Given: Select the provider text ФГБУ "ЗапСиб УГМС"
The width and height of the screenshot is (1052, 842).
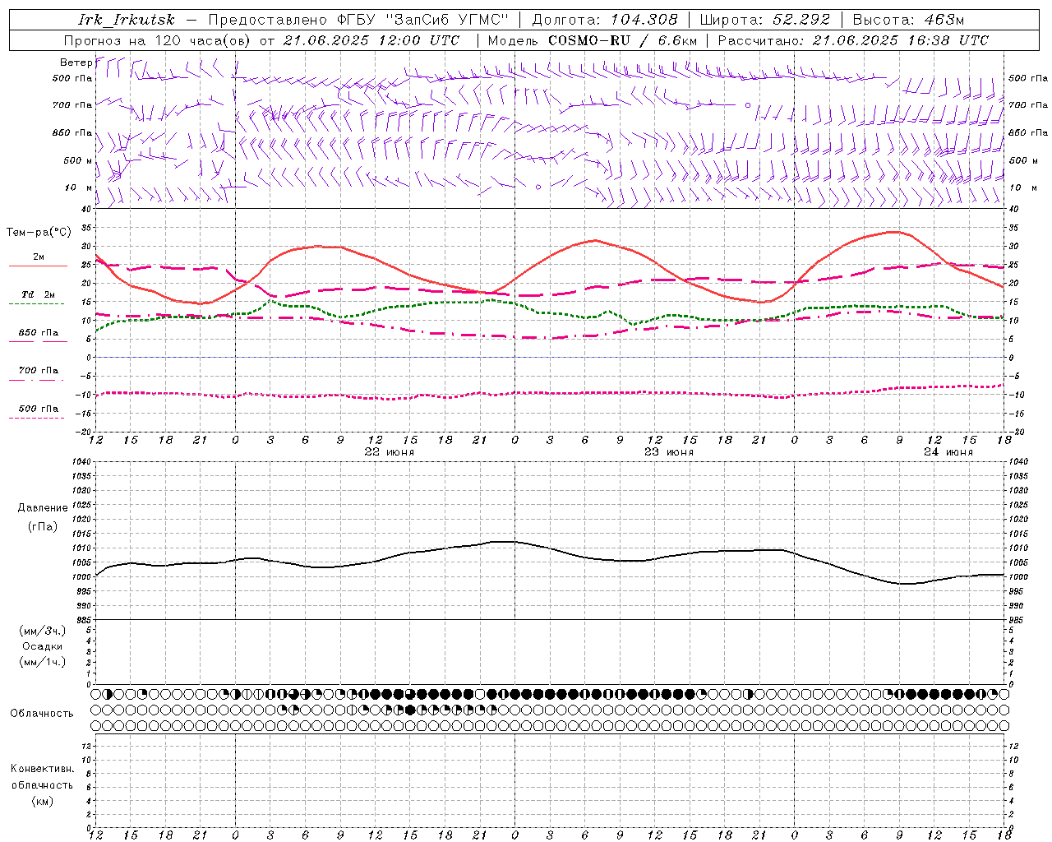Looking at the screenshot, I should (x=423, y=20).
